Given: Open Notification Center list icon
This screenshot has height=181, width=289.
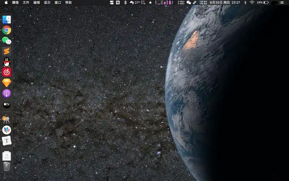Looking at the screenshot, I should 282,3.
